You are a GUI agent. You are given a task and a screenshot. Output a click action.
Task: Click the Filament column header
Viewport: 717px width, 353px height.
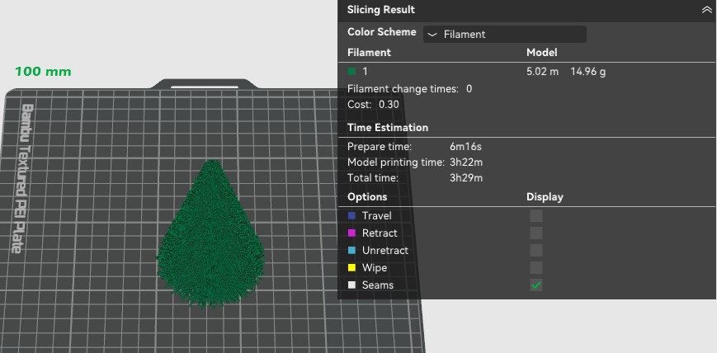click(369, 53)
